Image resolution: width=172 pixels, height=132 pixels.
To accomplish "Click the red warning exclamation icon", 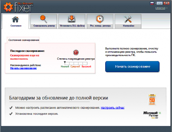I will tap(76, 53).
